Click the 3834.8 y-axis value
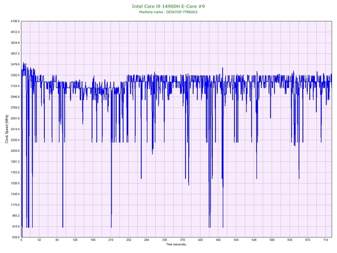 (x=15, y=43)
